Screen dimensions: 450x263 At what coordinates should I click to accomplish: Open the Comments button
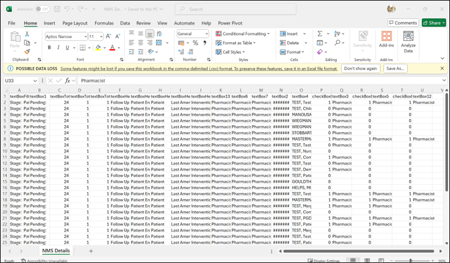point(403,23)
